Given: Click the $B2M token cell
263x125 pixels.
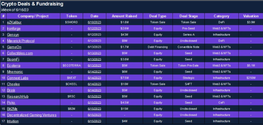Looking at the screenshot, I should pyautogui.click(x=72, y=109).
